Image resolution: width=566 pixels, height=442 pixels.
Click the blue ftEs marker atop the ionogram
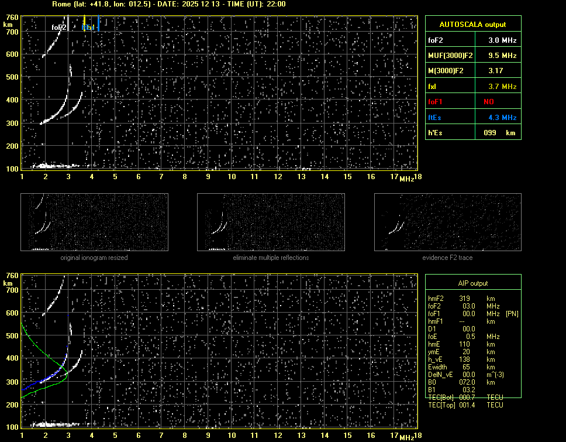99,25
